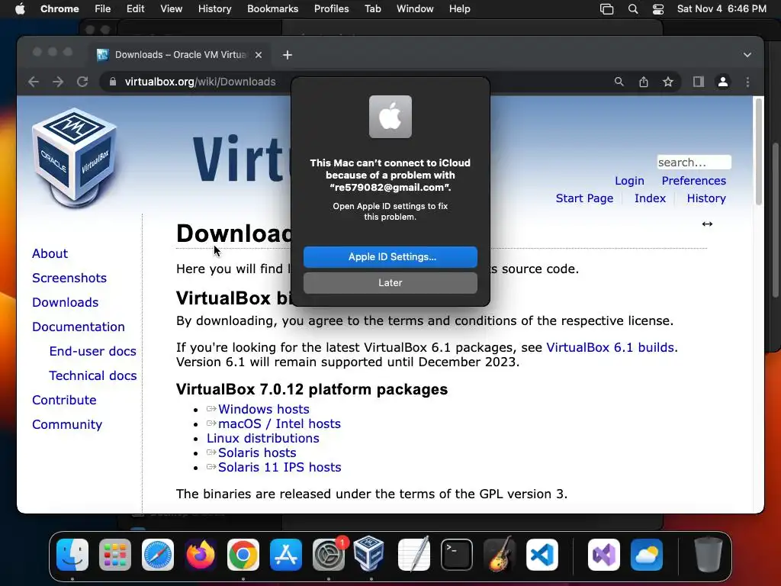Open the Linux distributions link
The height and width of the screenshot is (586, 781).
coord(263,438)
